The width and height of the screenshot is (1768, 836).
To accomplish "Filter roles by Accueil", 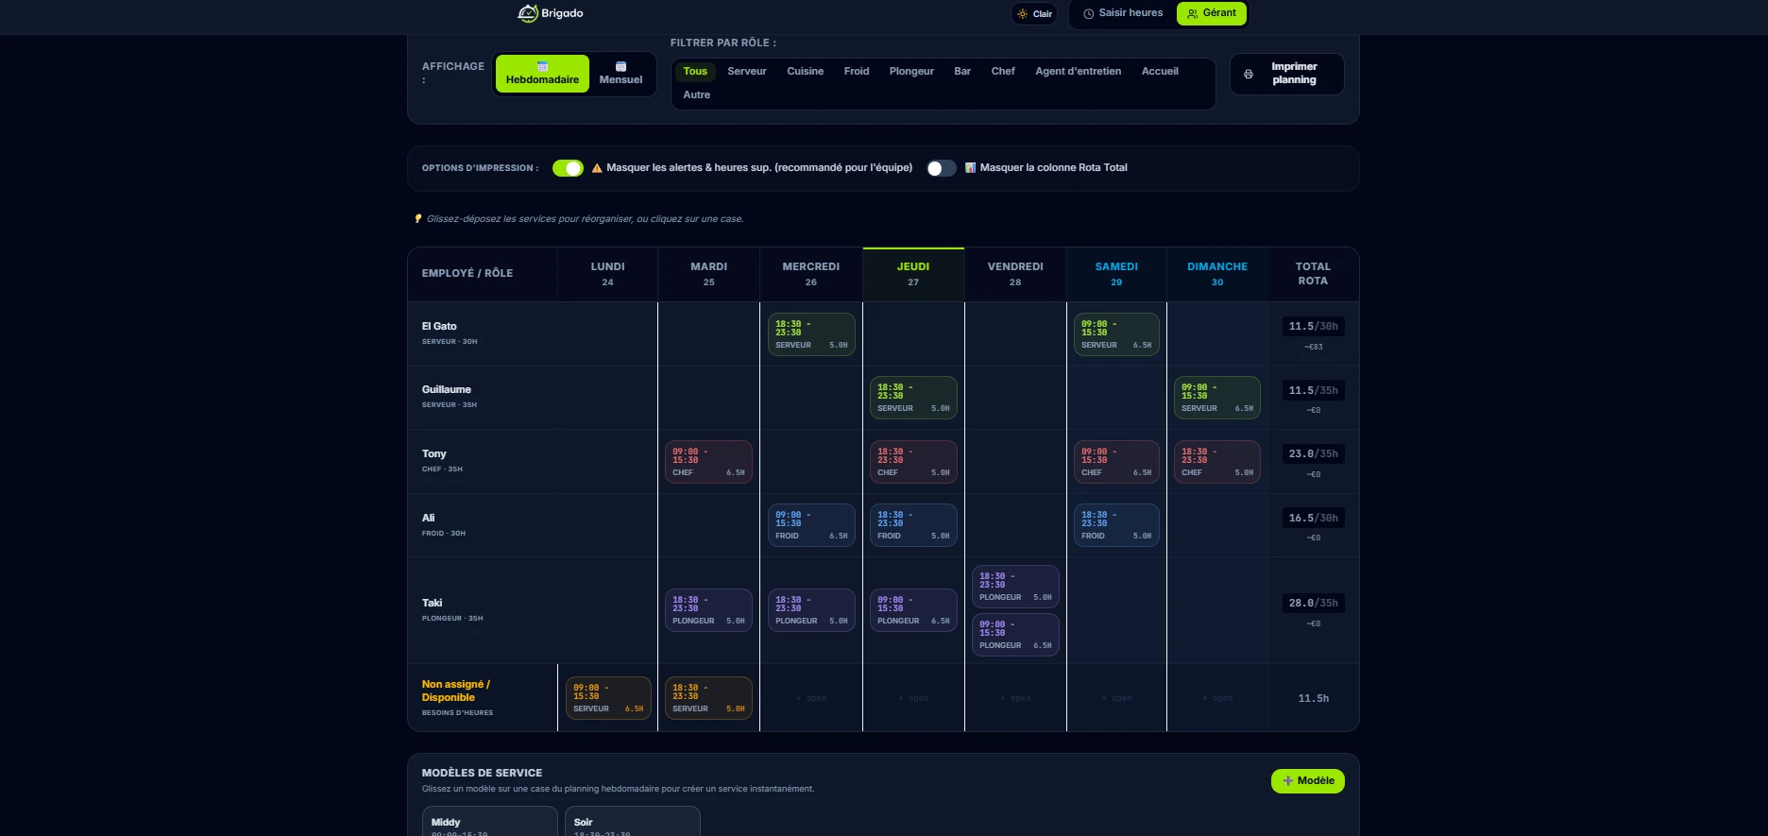I will (x=1160, y=72).
